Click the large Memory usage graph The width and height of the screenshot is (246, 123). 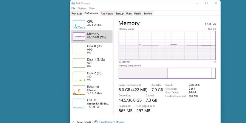[167, 45]
